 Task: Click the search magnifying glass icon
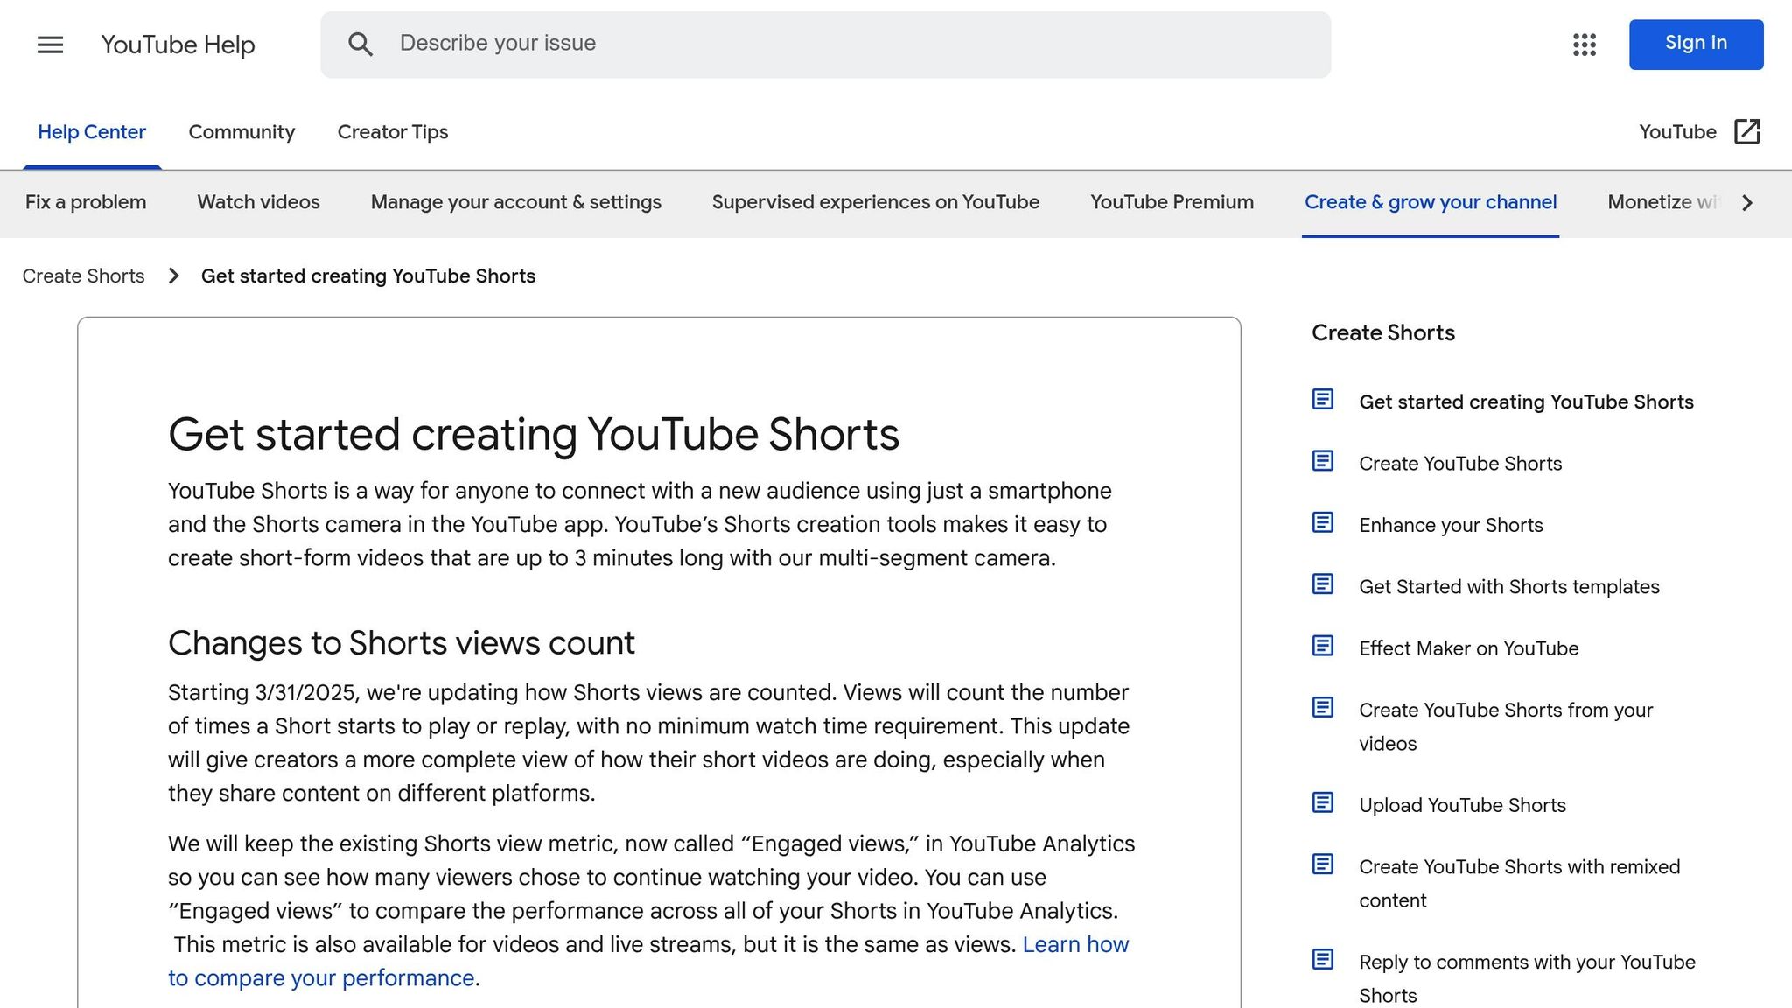click(x=360, y=44)
